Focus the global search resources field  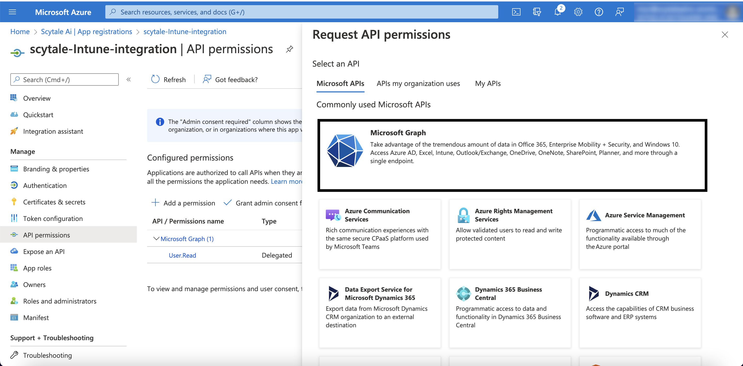click(x=302, y=12)
